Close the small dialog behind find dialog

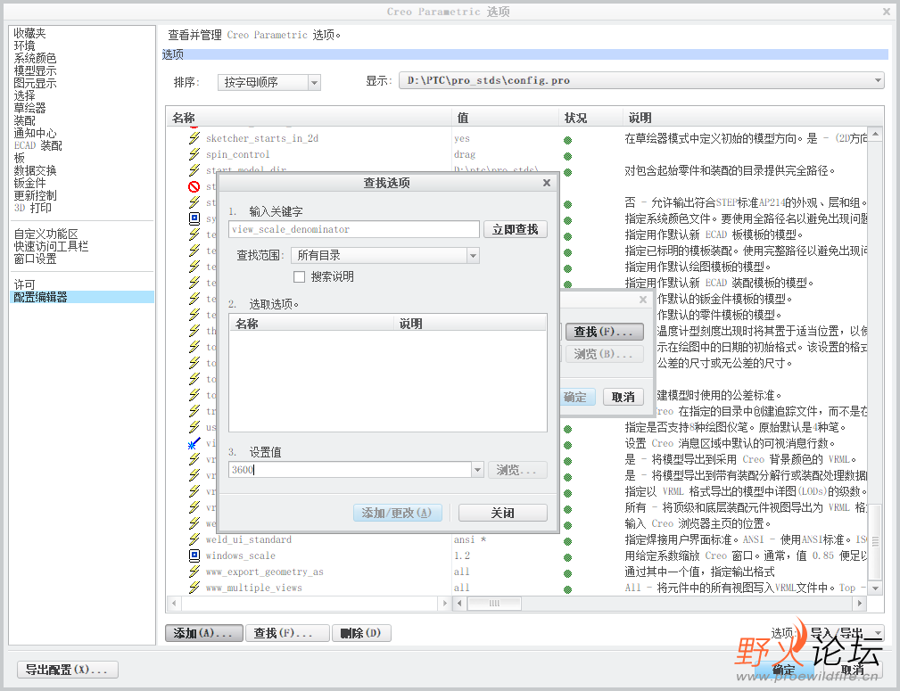643,300
